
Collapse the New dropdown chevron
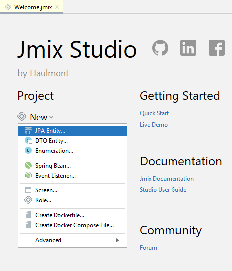pyautogui.click(x=51, y=117)
